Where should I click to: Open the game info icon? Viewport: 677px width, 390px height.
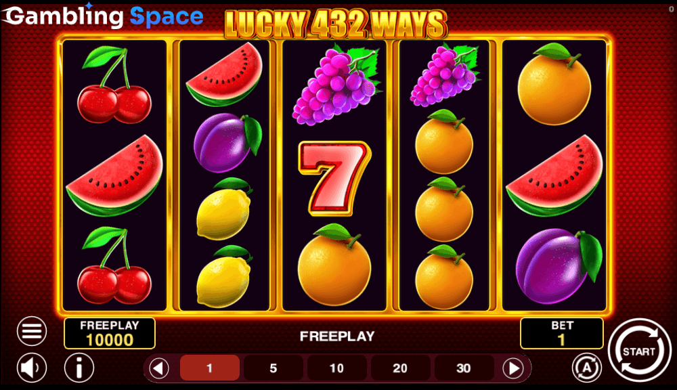[79, 368]
